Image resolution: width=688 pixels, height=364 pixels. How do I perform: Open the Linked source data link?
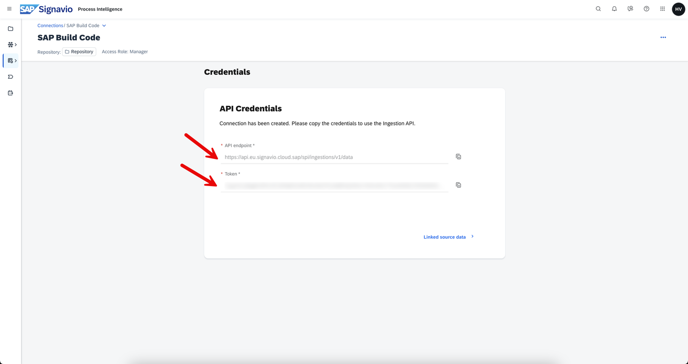449,237
